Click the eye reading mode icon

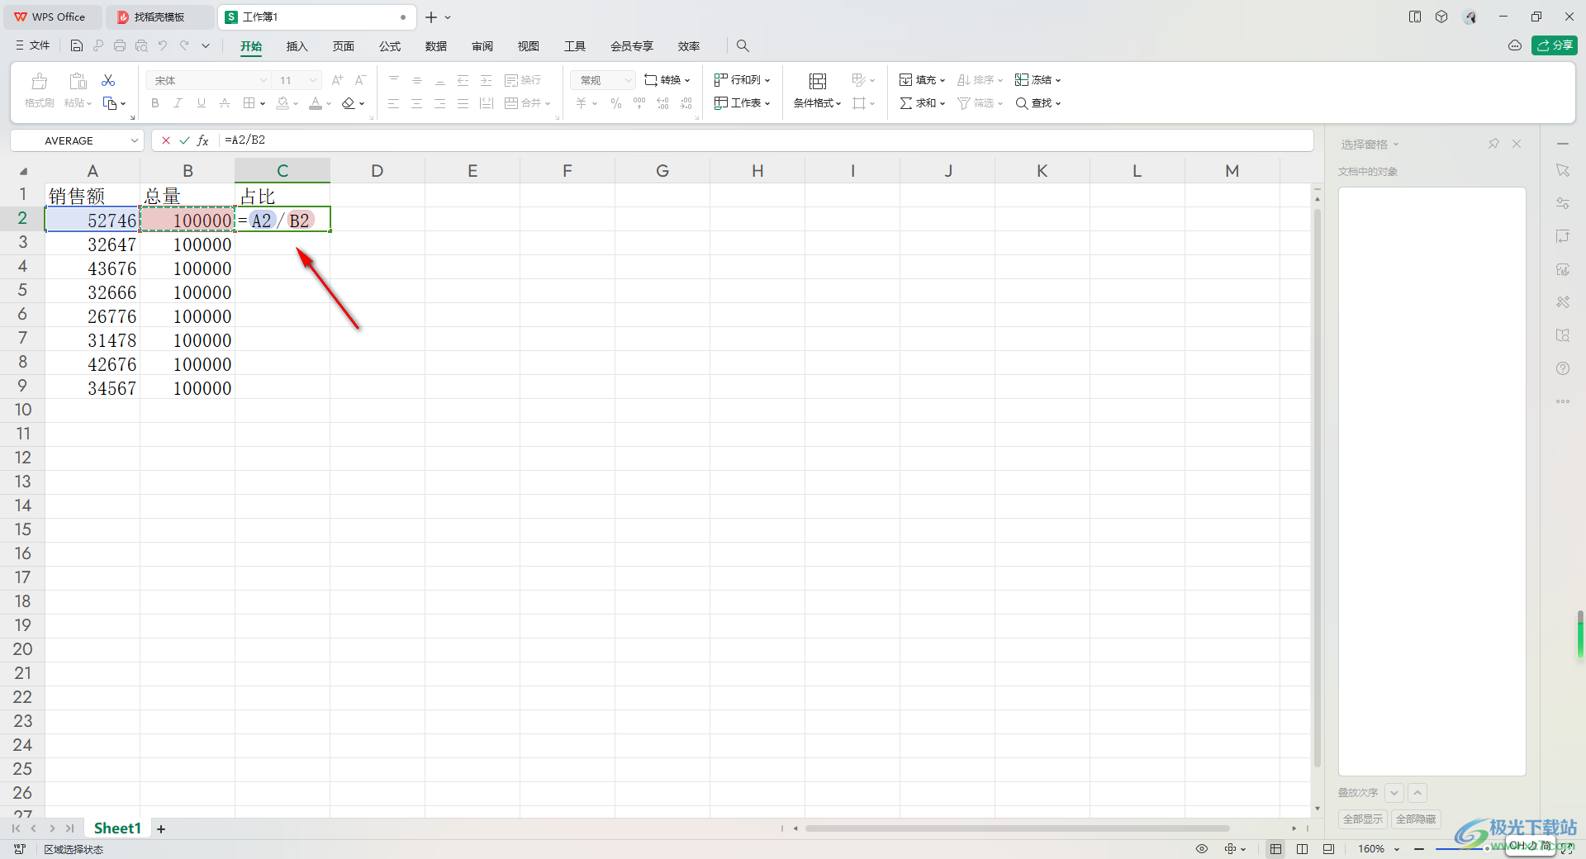pos(1202,848)
